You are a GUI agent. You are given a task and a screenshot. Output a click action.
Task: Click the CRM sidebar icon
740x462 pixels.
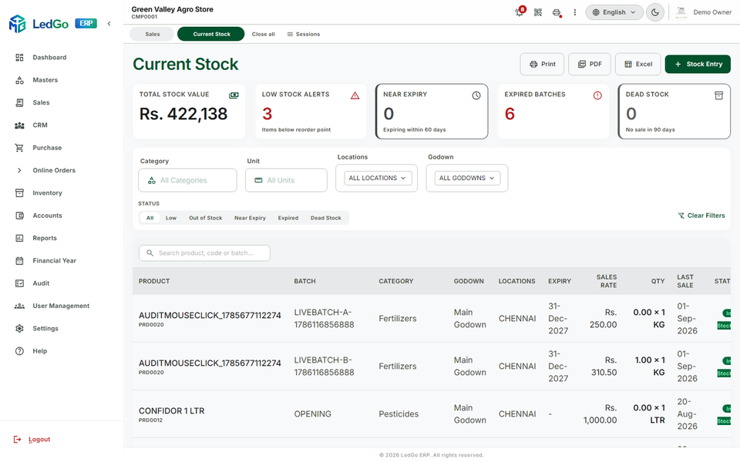[x=19, y=126]
